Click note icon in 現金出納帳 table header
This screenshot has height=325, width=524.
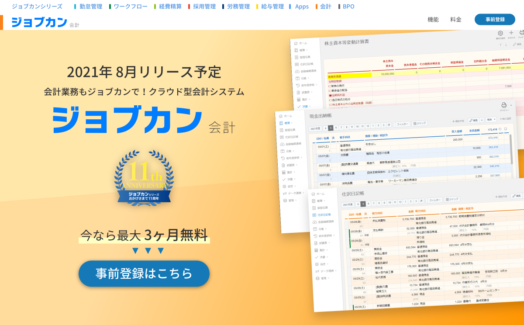click(506, 129)
